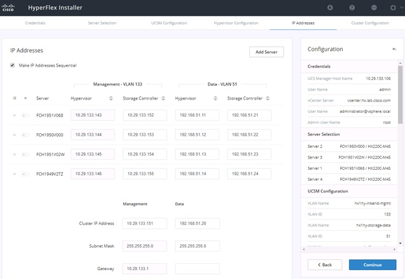Grab drag handle for FCH1951V02W row

(x=15, y=154)
